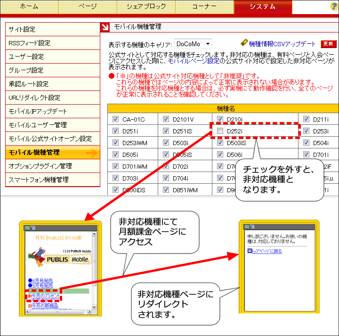Screen dimensions: 339x336
Task: Check the unchecked D252i checkbox
Action: click(220, 131)
